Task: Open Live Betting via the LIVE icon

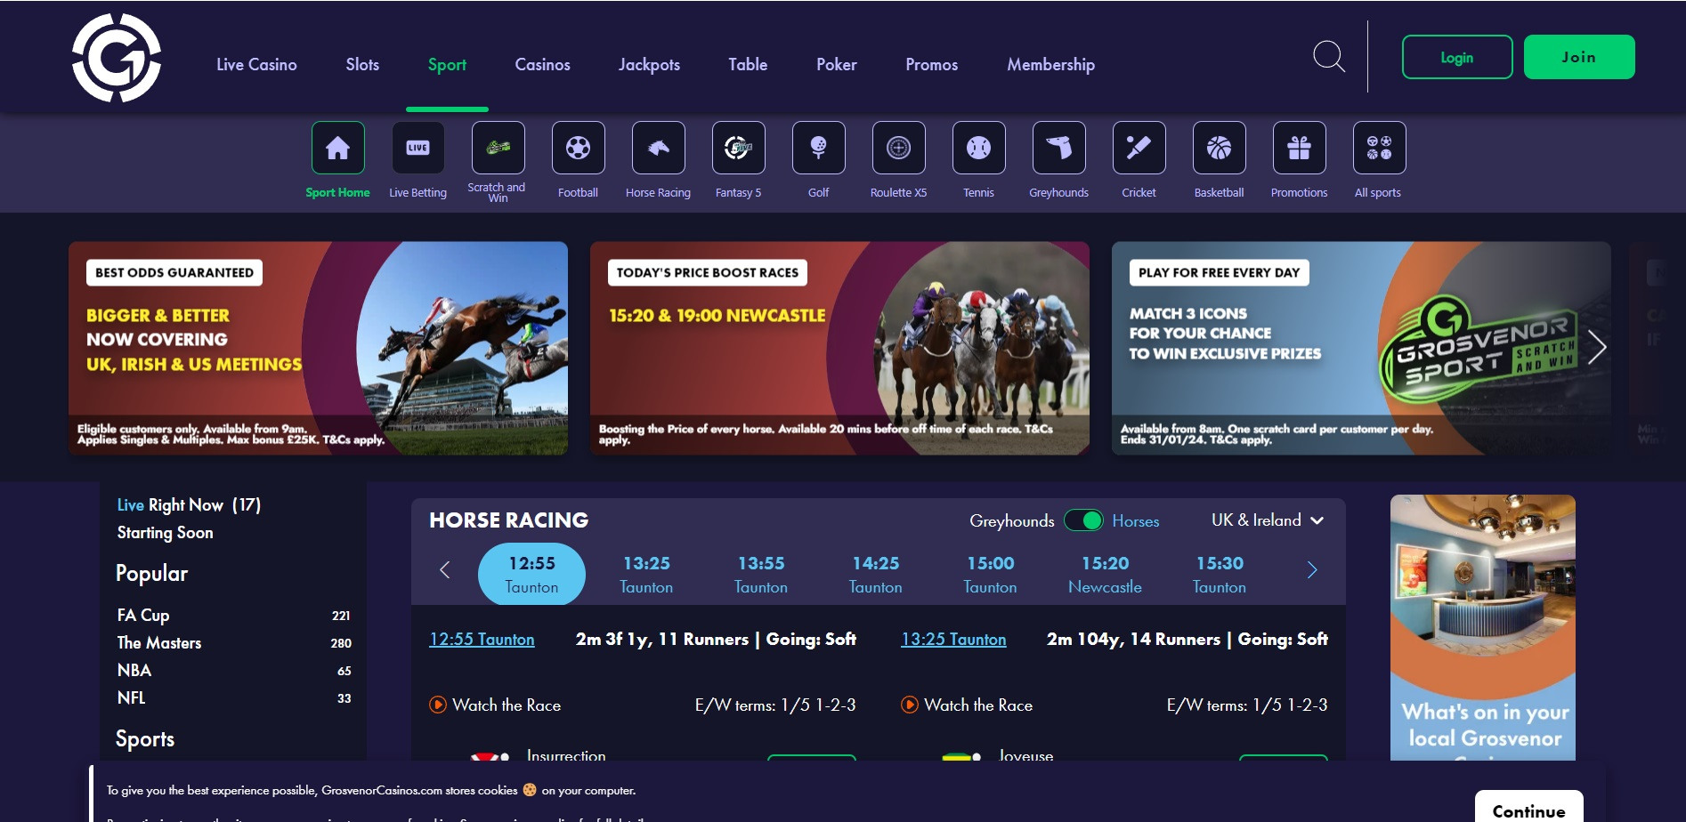Action: (417, 147)
